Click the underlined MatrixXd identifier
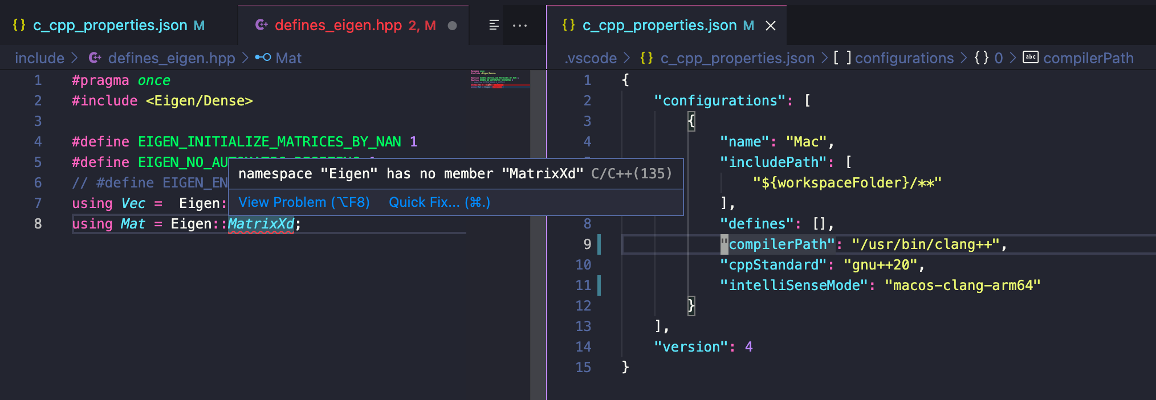 tap(261, 224)
